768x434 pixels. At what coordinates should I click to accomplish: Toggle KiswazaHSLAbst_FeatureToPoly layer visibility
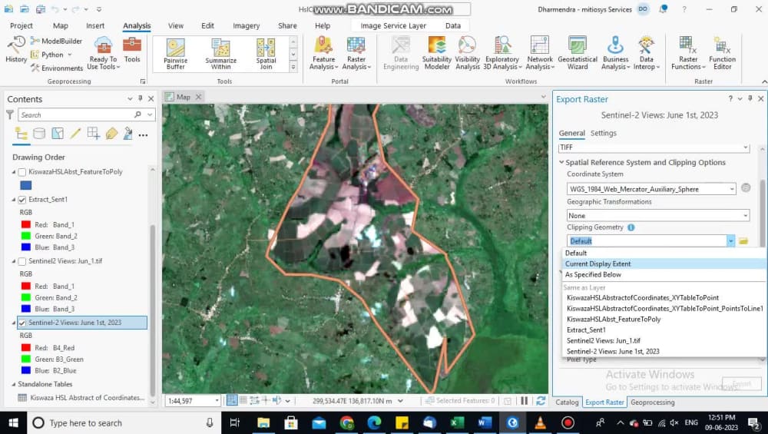pos(22,172)
